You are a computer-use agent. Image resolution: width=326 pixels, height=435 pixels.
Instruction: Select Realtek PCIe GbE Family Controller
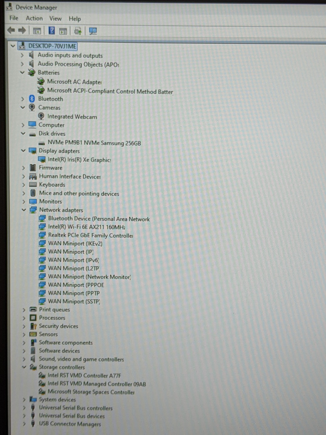[90, 235]
